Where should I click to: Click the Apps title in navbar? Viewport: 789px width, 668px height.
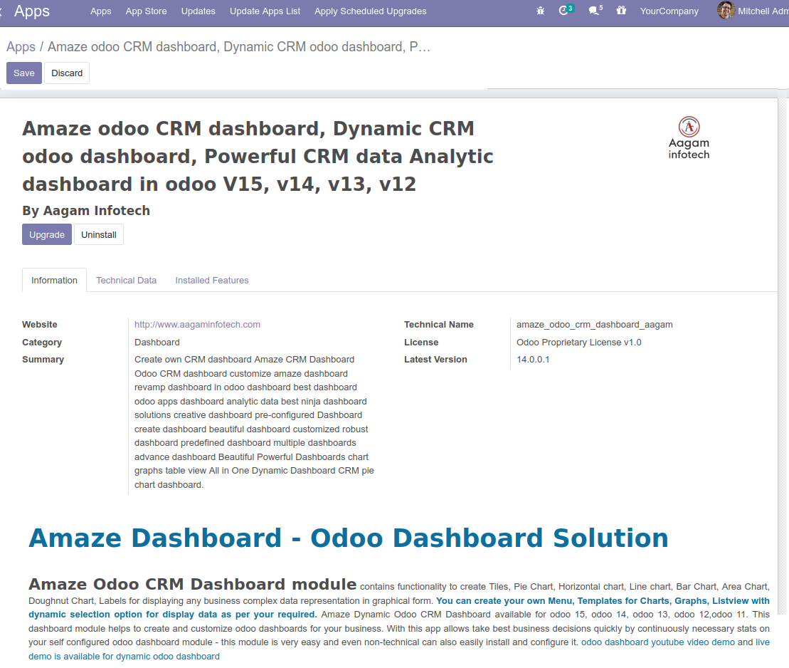click(x=32, y=11)
